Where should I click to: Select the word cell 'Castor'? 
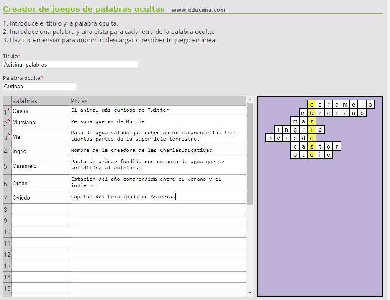tap(41, 111)
